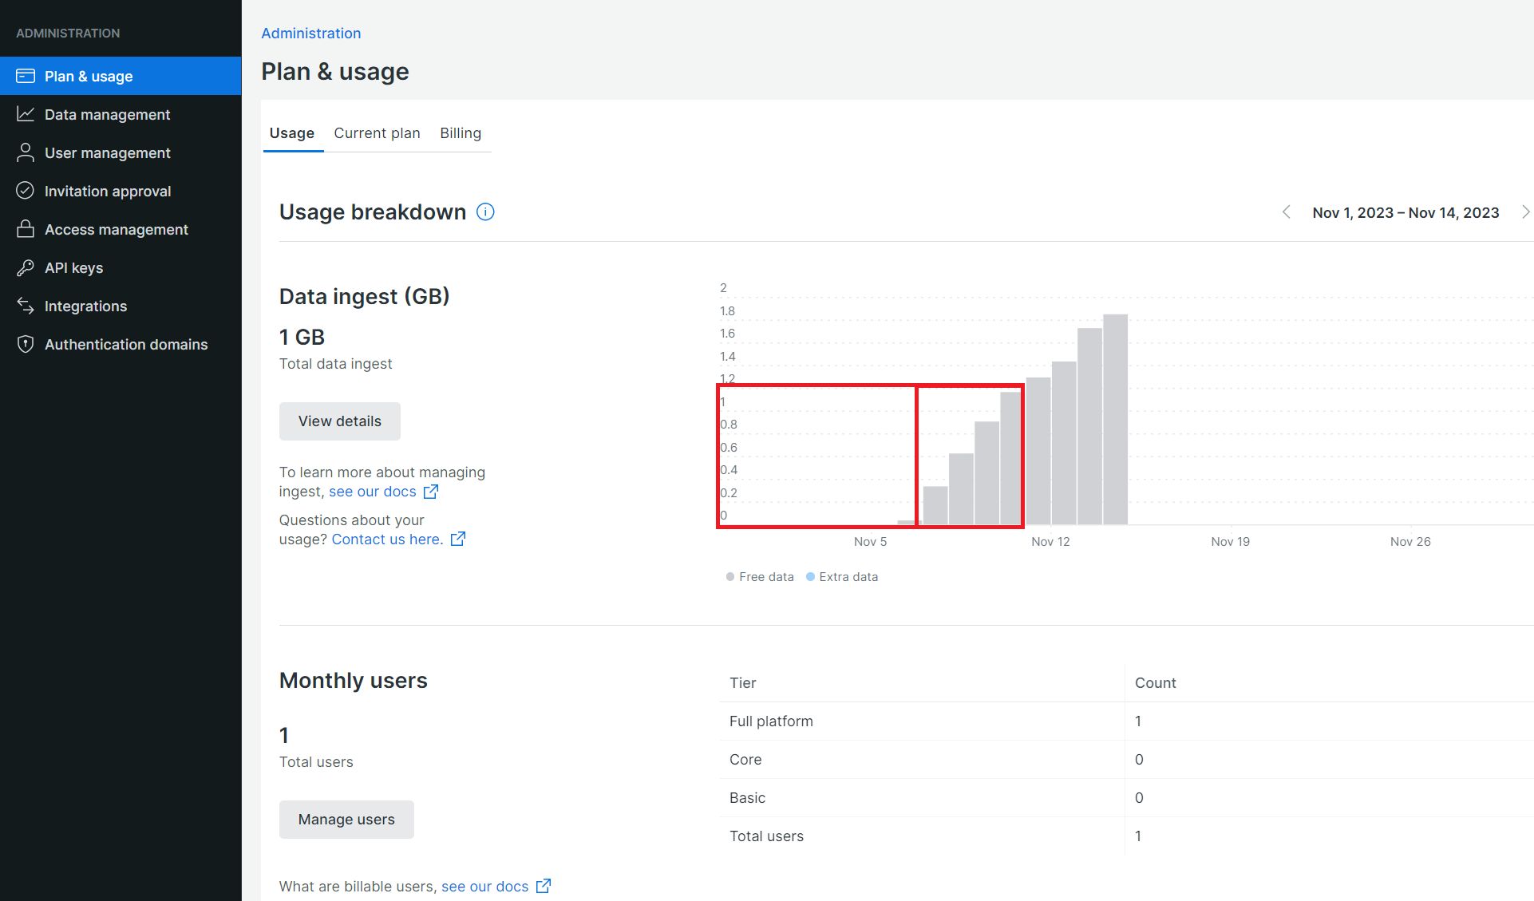Click the Invitation approval checkmark icon
Viewport: 1534px width, 901px height.
[x=26, y=191]
